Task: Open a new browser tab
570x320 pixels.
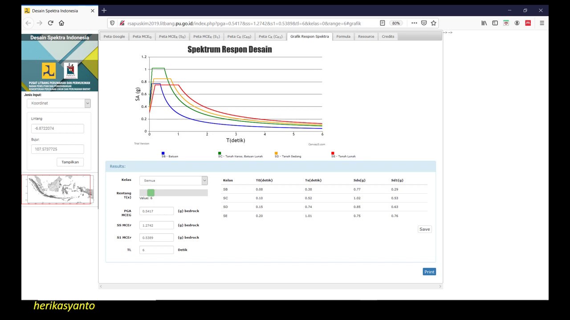Action: click(104, 10)
